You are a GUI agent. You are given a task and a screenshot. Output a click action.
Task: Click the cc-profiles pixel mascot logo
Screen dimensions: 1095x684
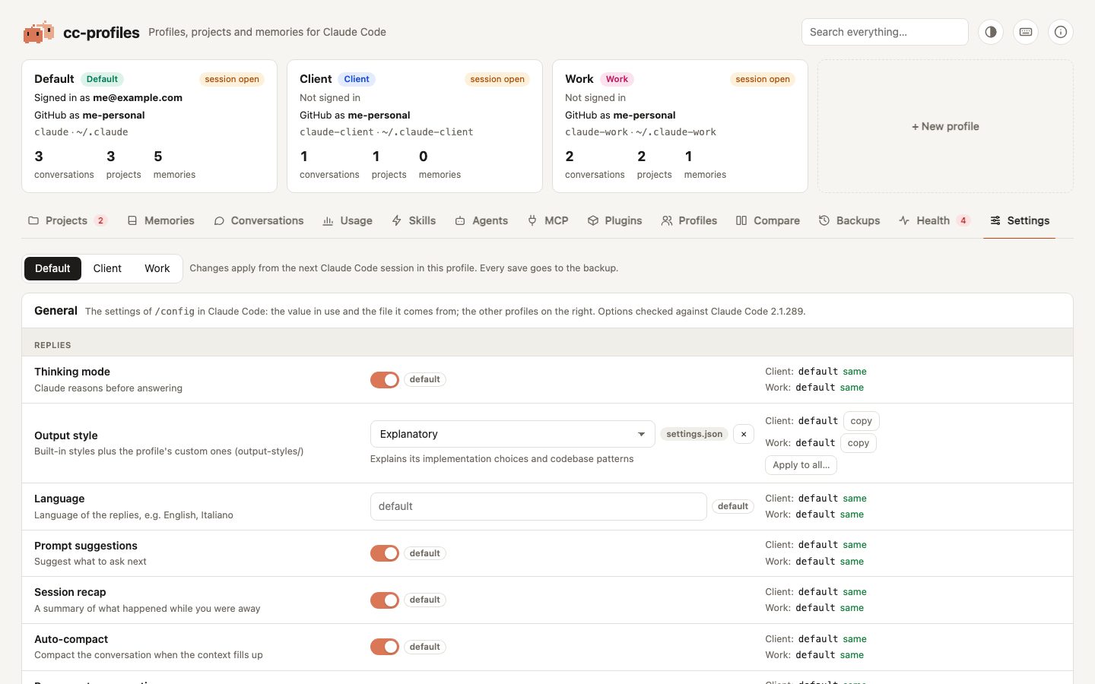click(39, 32)
